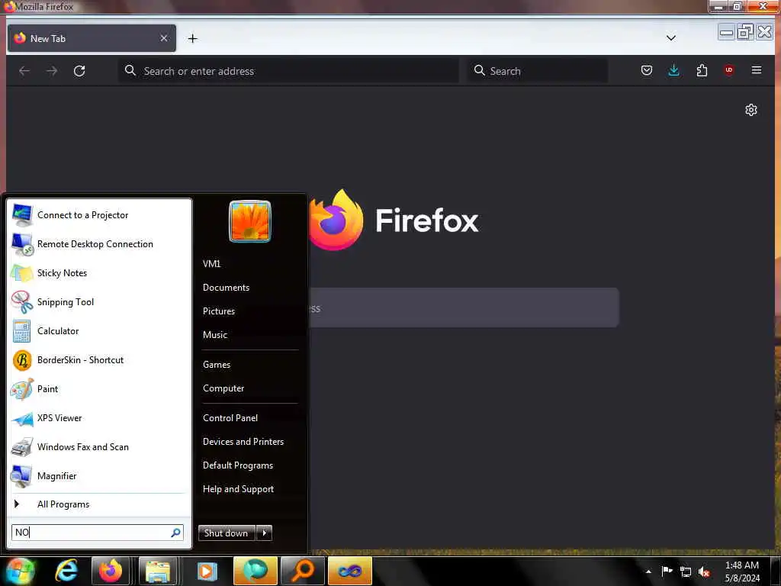Click the orange magnifier taskbar icon
This screenshot has height=586, width=781.
coord(303,571)
